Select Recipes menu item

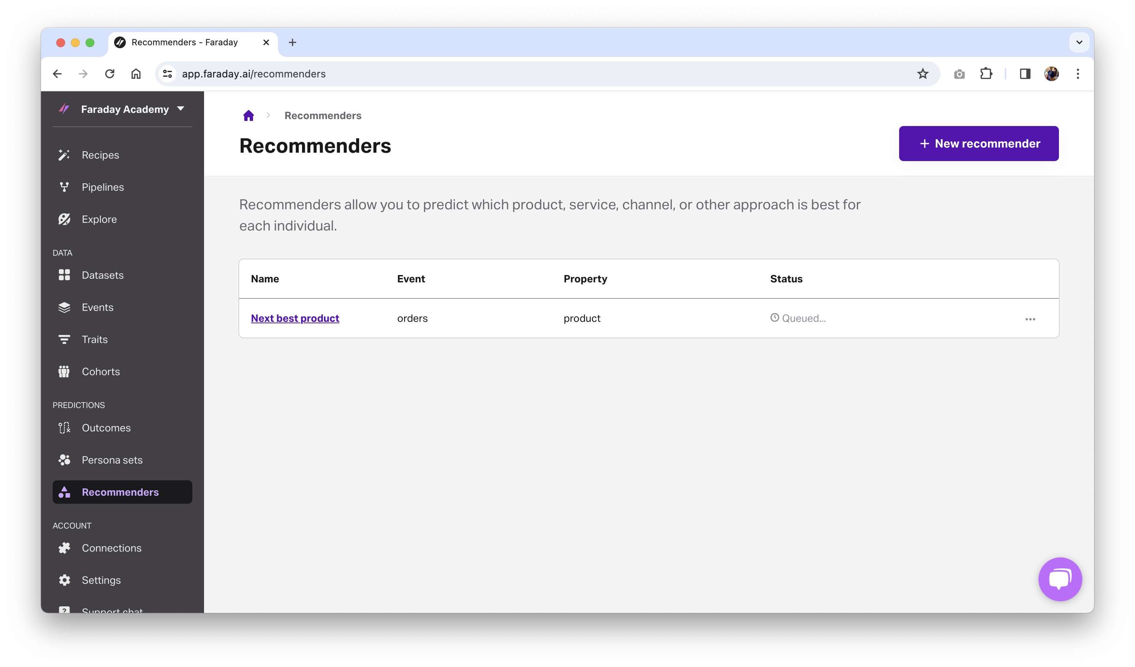[x=122, y=155]
